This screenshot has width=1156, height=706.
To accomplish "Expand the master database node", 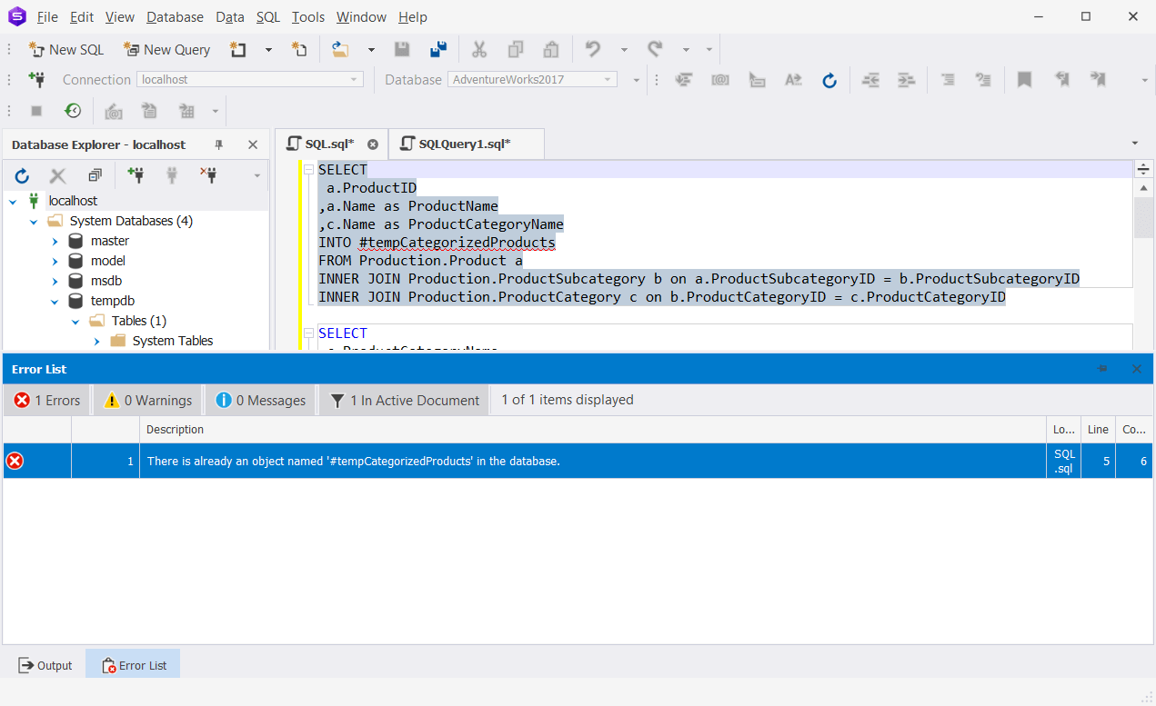I will (x=55, y=240).
